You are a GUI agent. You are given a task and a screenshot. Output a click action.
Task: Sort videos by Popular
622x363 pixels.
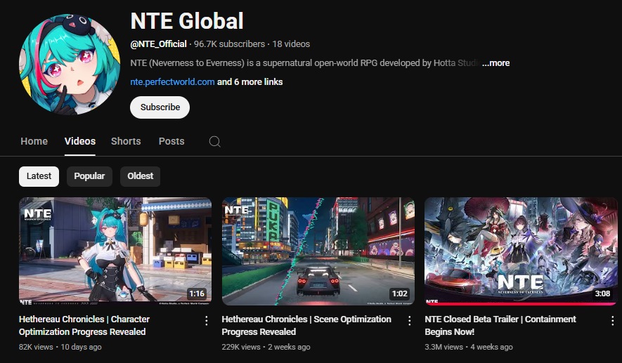pos(89,176)
